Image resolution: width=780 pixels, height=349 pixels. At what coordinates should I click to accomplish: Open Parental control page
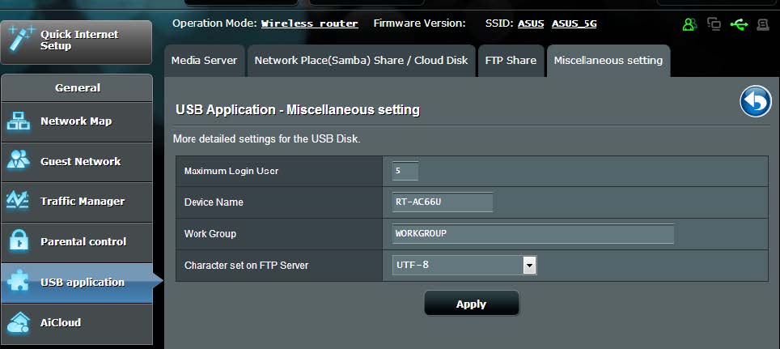(x=77, y=242)
